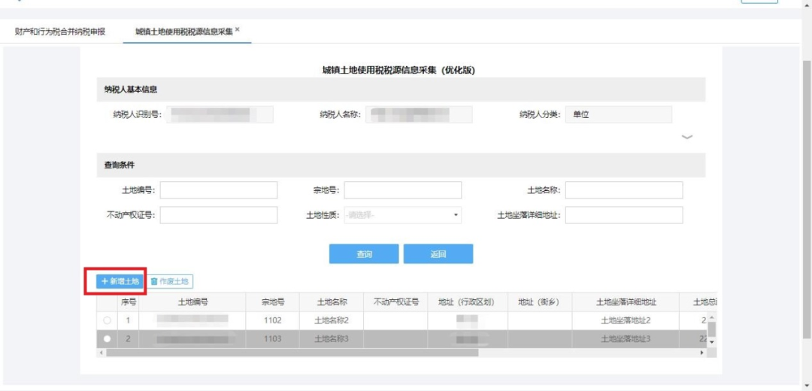Click the 返回 return button
Viewport: 812px width, 391px height.
(438, 254)
